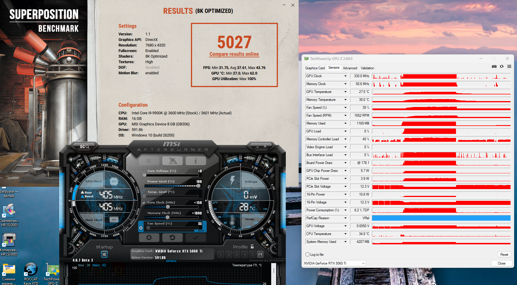
Task: Open fan speed settings gear icon
Action: click(x=141, y=228)
